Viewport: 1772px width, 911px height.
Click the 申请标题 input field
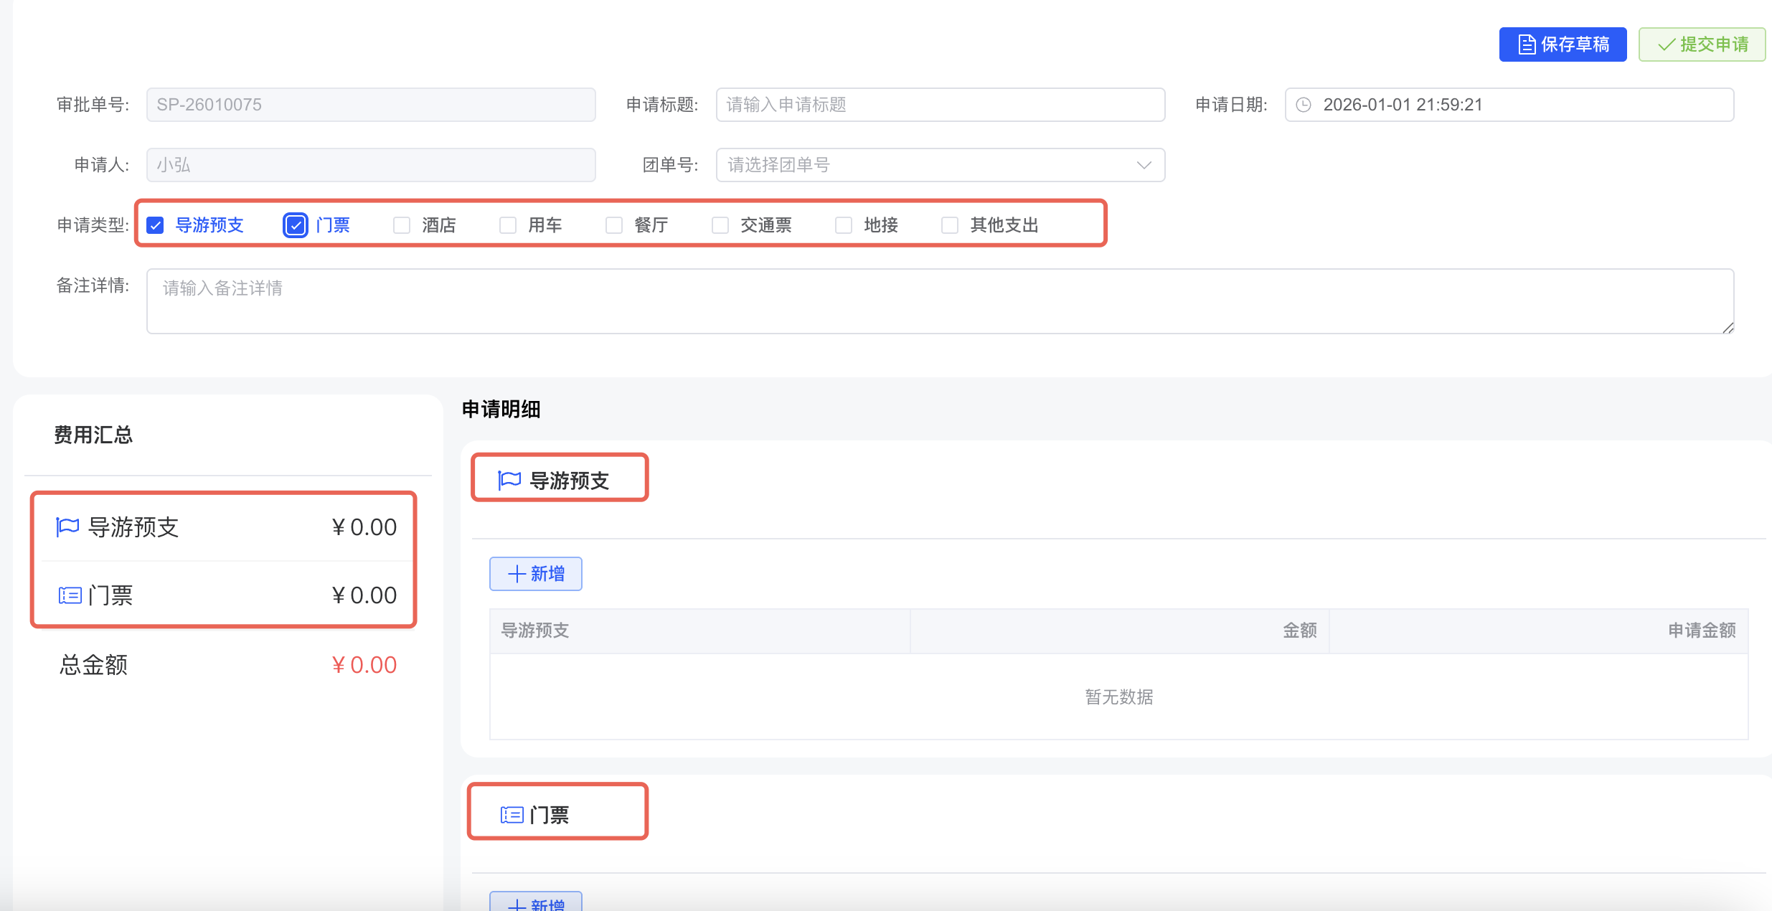(x=938, y=104)
